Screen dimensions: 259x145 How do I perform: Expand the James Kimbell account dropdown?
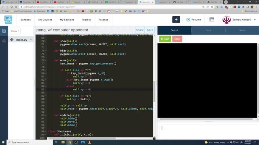coord(255,20)
